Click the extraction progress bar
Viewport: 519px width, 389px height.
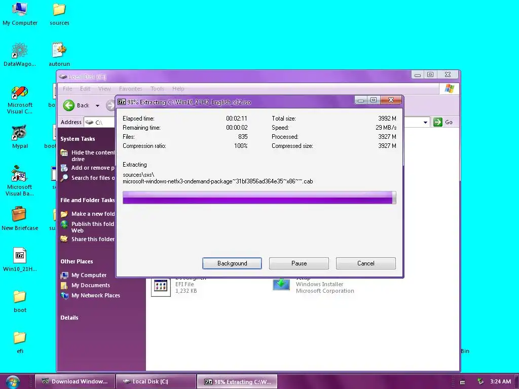point(259,198)
